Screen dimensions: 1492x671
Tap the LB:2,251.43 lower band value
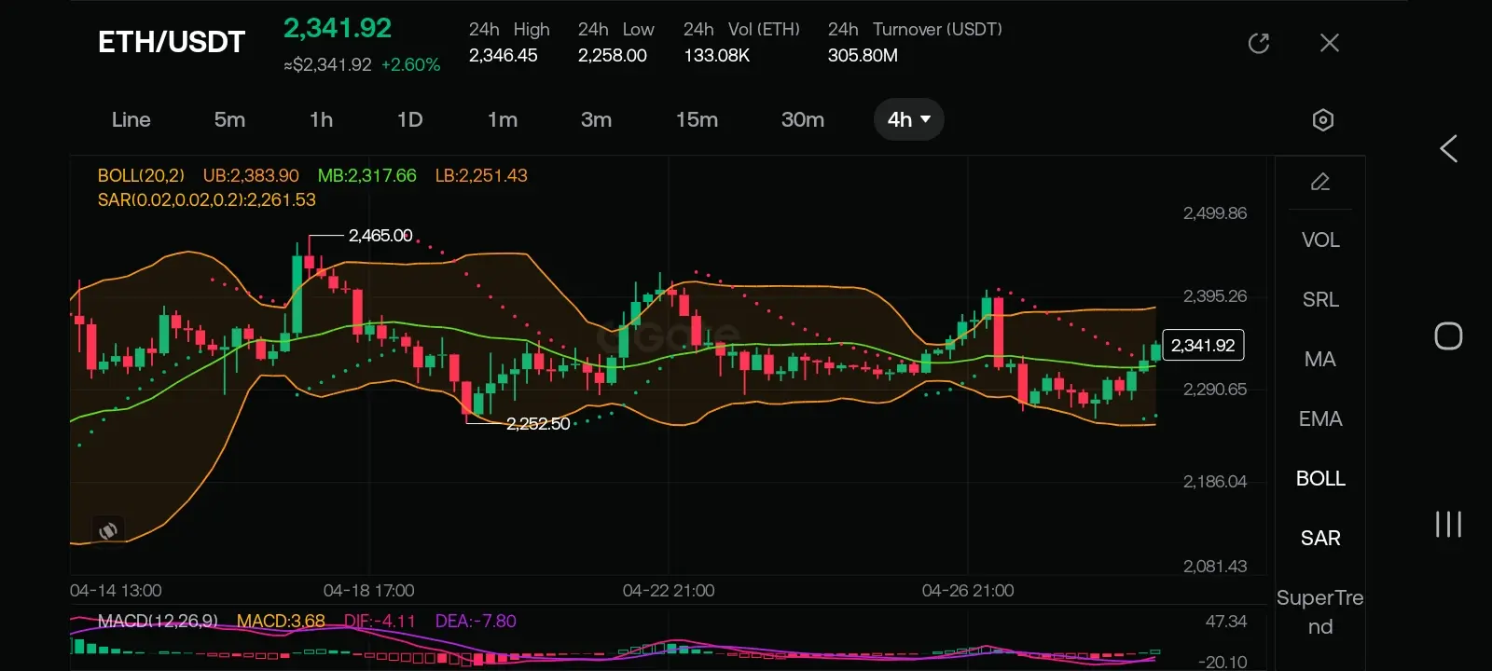481,175
